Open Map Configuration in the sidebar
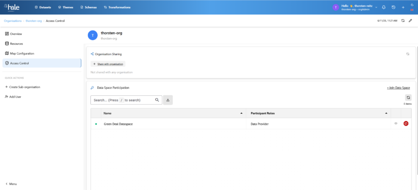This screenshot has height=190, width=418. coord(42,53)
